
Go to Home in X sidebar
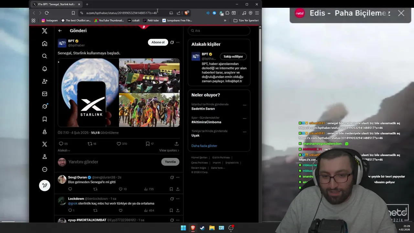tap(45, 44)
